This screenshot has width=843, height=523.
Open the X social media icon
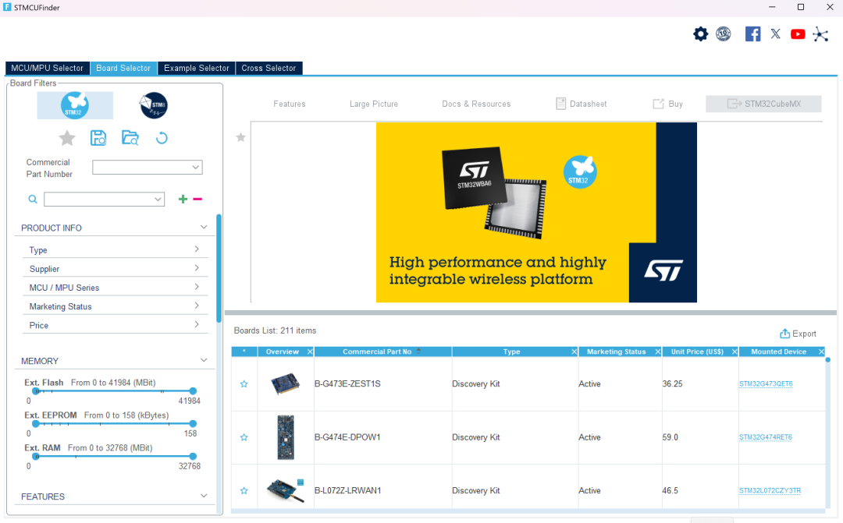point(775,34)
